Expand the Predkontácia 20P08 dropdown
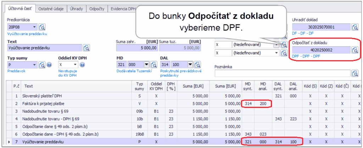 point(34,27)
